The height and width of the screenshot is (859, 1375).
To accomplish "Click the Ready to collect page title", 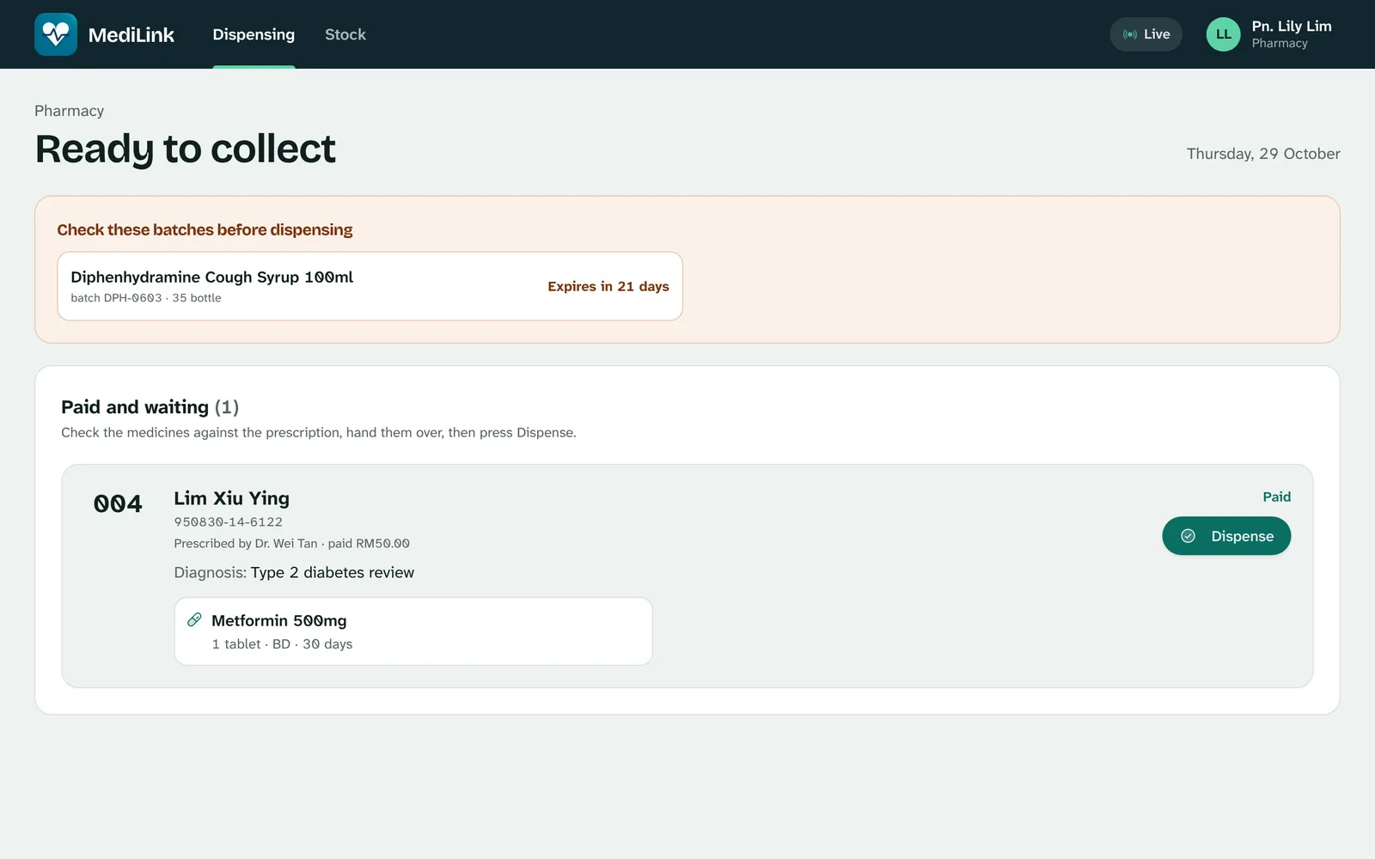I will [x=186, y=149].
